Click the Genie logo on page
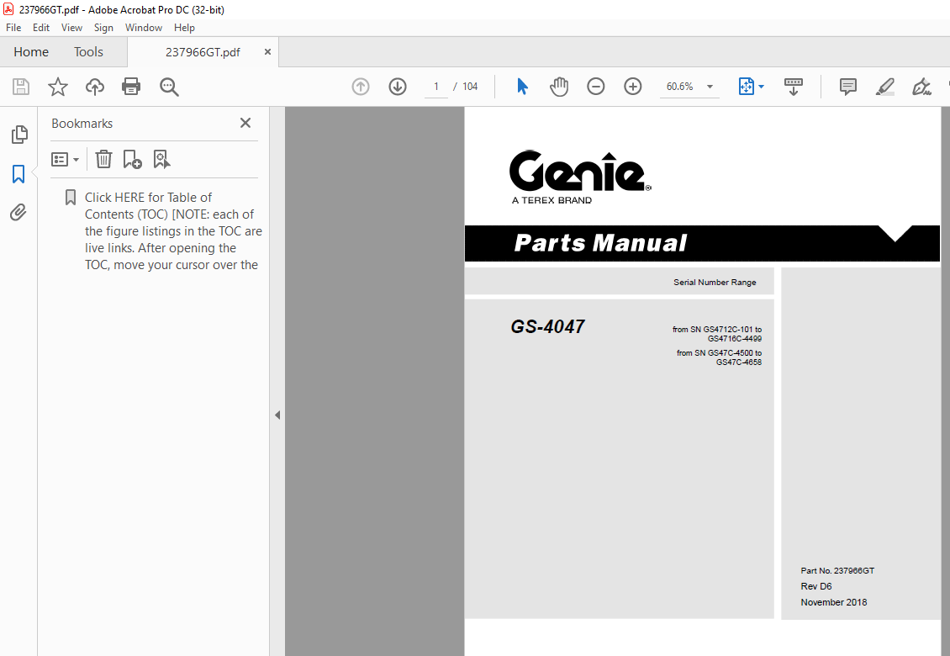Image resolution: width=950 pixels, height=656 pixels. tap(580, 177)
